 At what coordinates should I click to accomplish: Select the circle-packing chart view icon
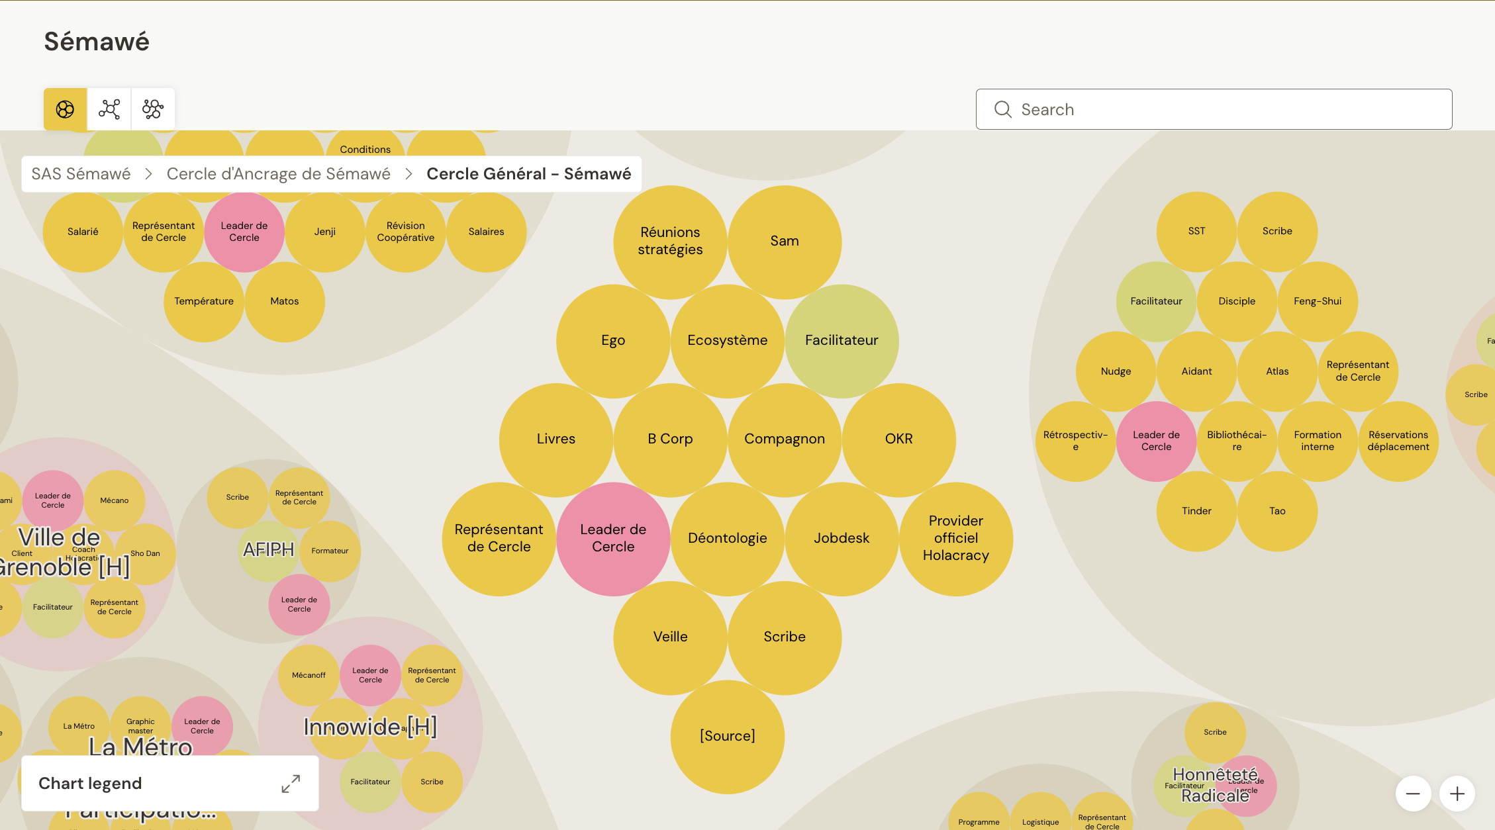pyautogui.click(x=65, y=109)
